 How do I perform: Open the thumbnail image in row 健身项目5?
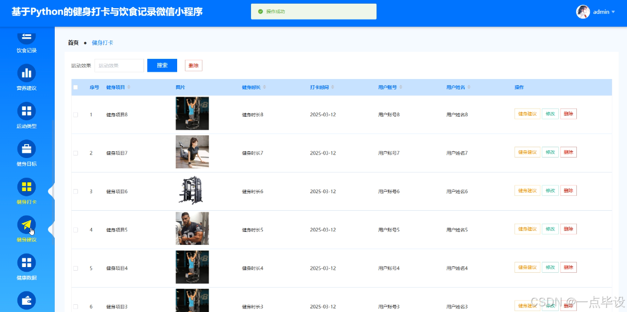[192, 228]
